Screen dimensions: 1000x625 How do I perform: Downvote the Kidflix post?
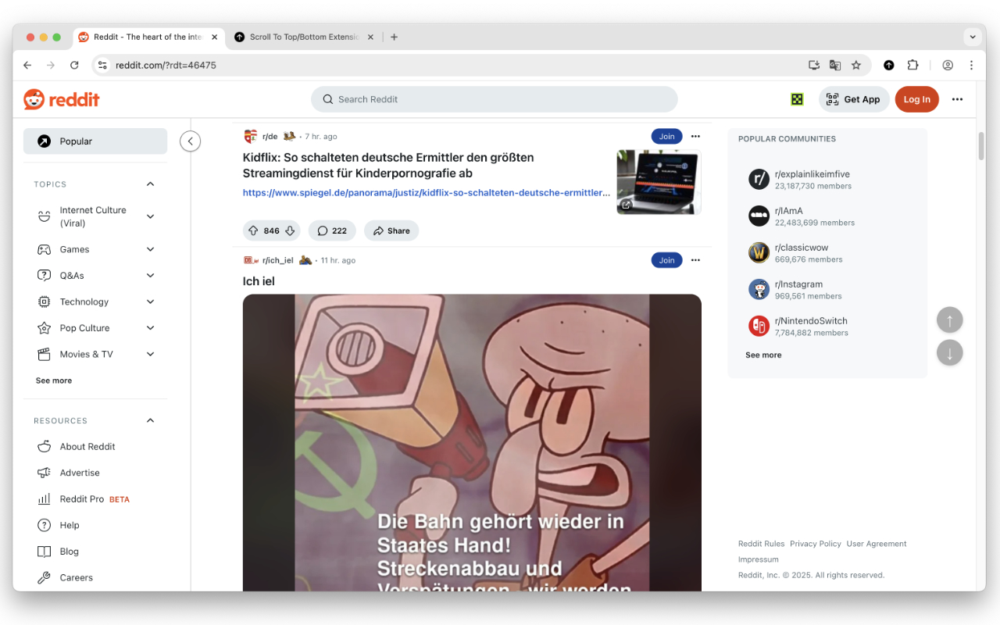click(x=290, y=230)
